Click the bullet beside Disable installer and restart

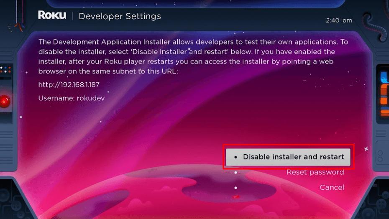(x=236, y=158)
